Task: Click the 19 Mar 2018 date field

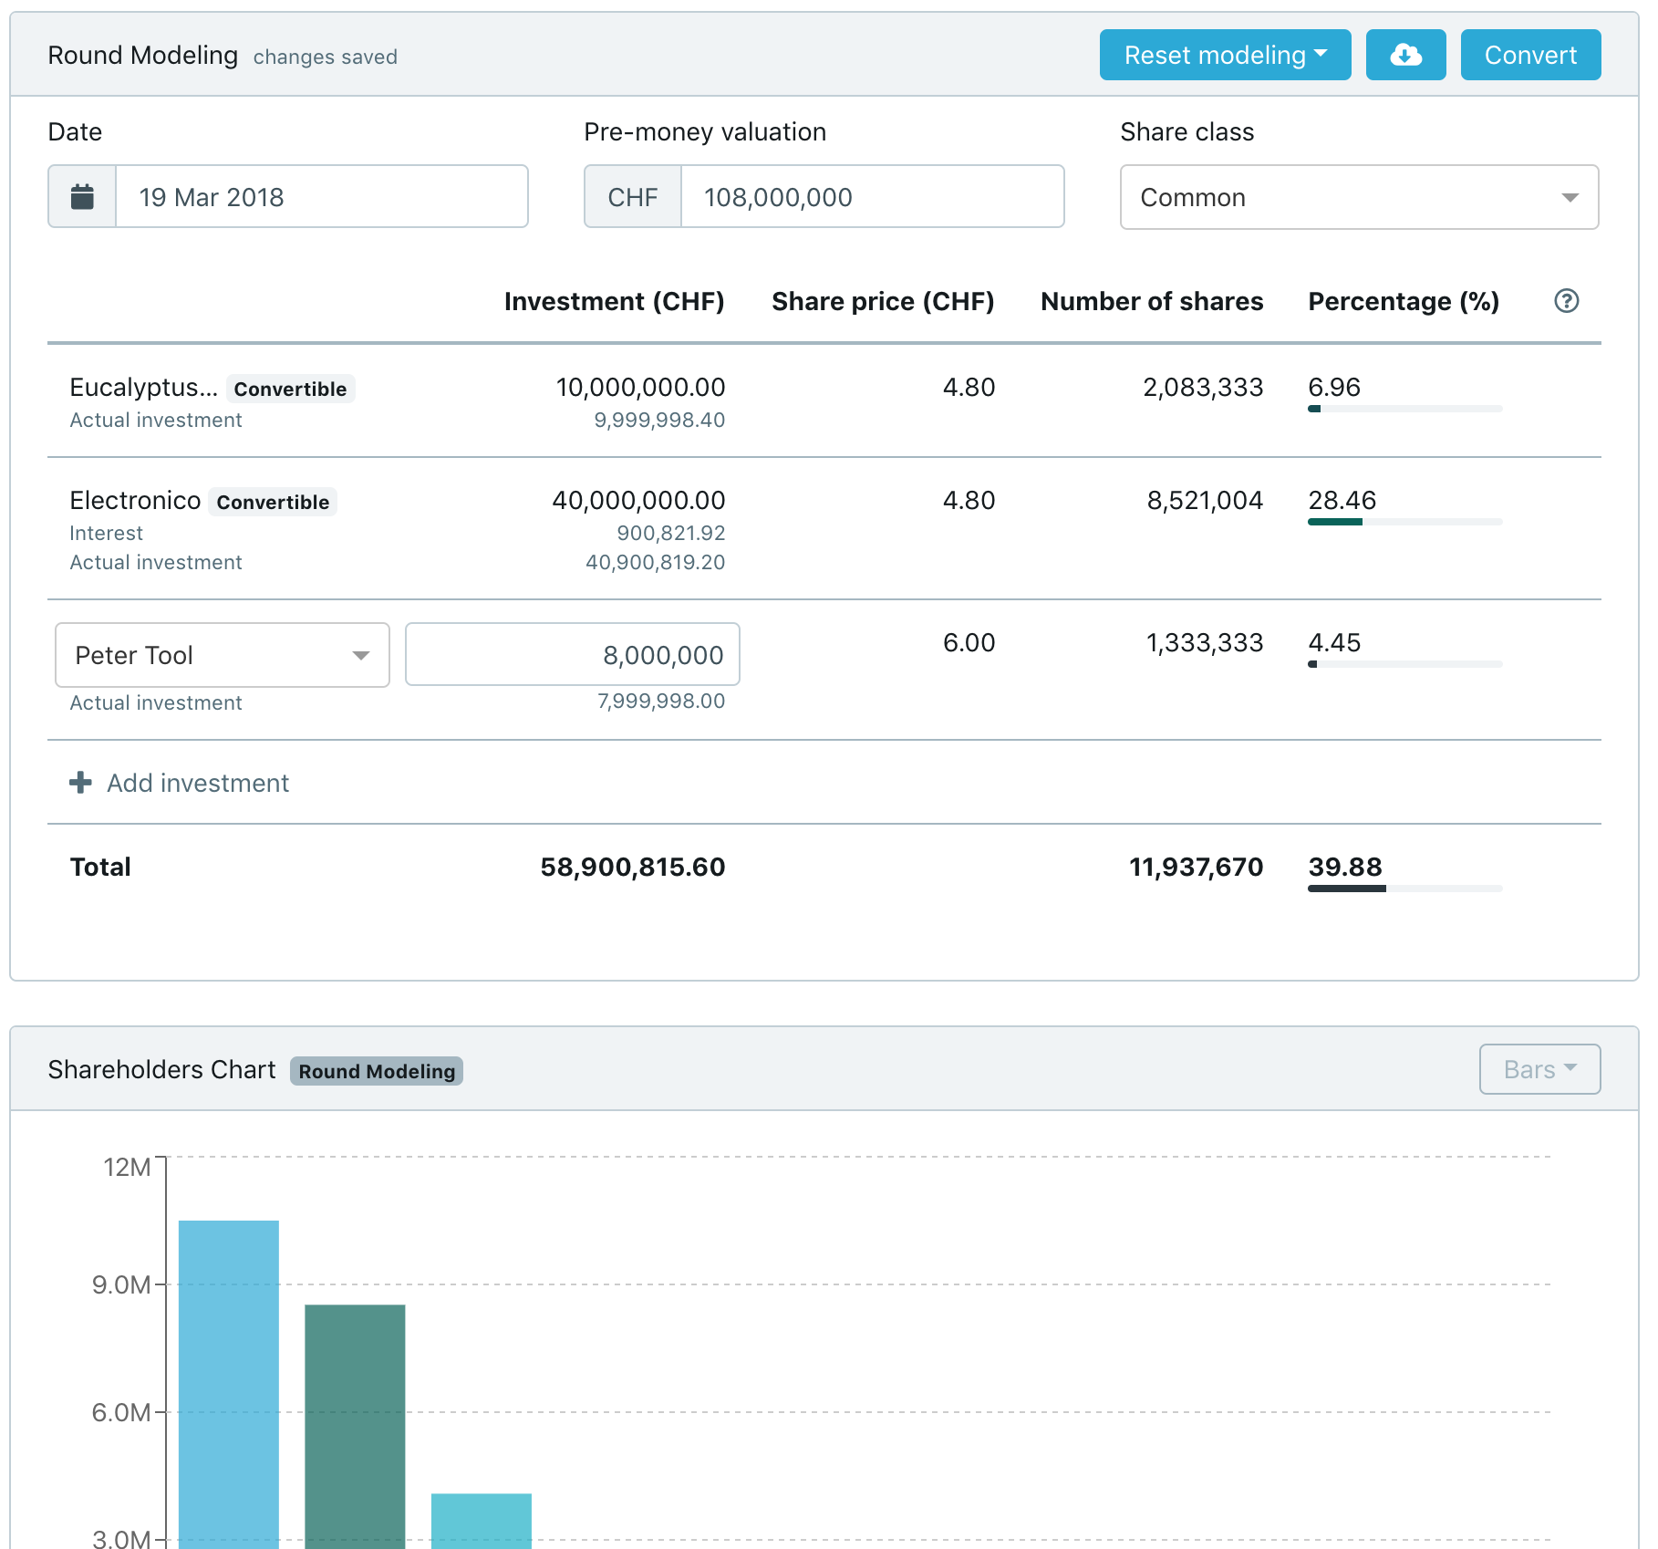Action: tap(321, 197)
